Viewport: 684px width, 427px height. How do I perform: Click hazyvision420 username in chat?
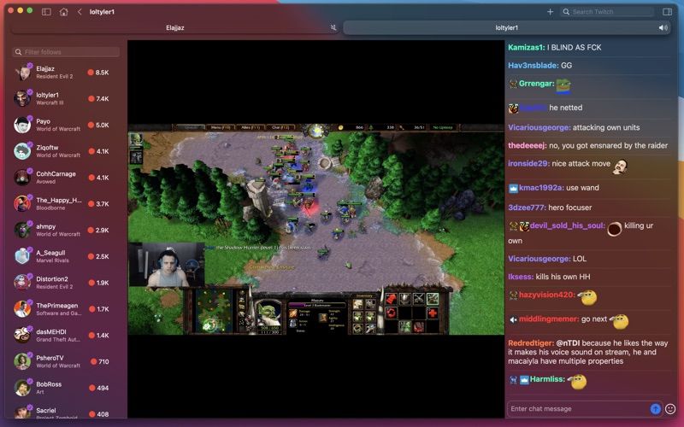547,295
